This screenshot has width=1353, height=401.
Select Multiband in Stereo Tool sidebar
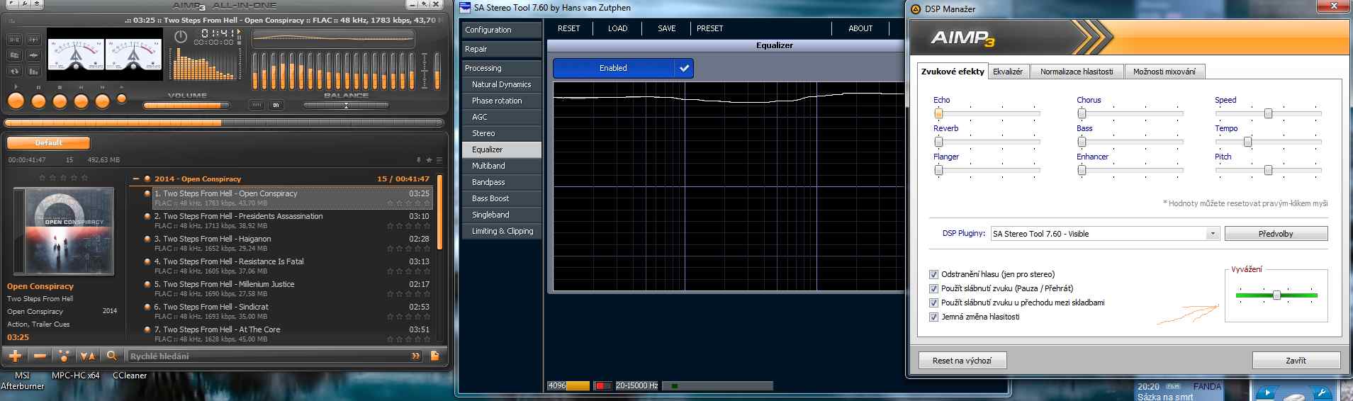(501, 166)
